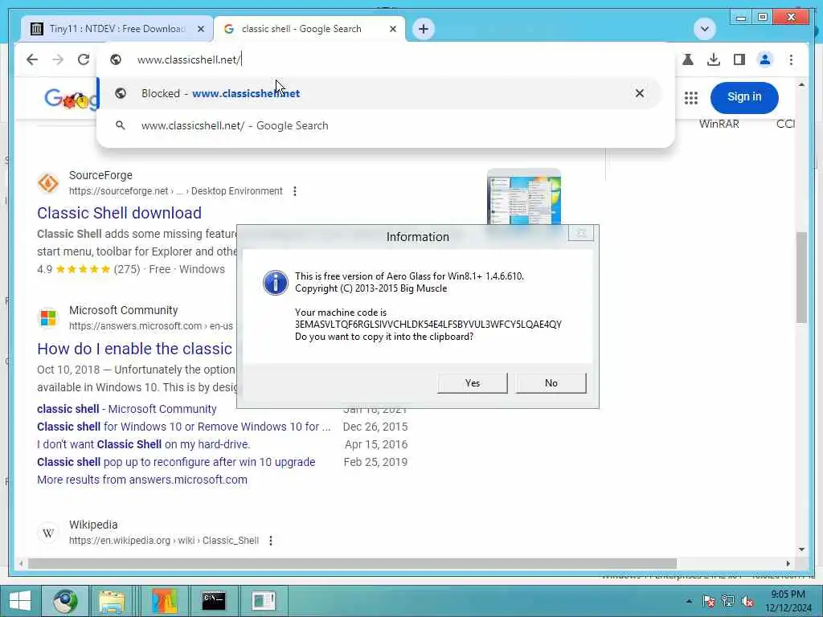Close the Information dialog
This screenshot has height=617, width=823.
pyautogui.click(x=581, y=233)
